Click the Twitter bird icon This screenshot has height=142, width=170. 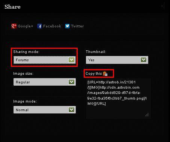pyautogui.click(x=67, y=26)
